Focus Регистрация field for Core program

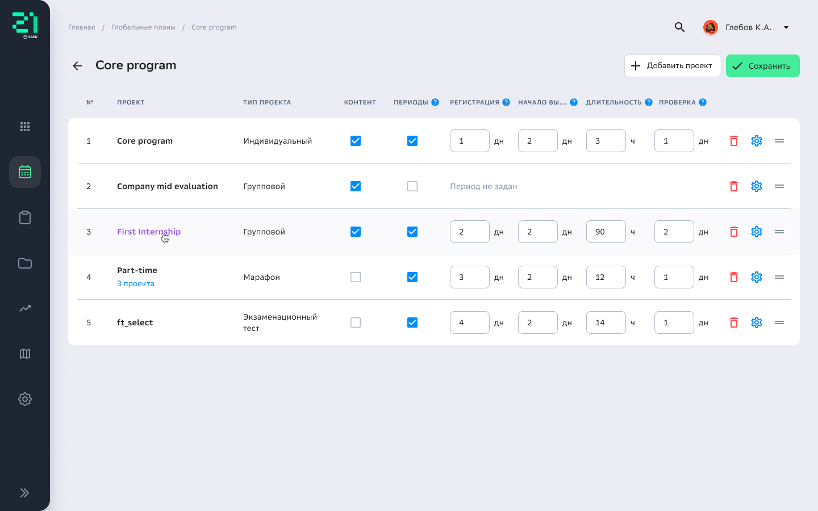pos(470,141)
